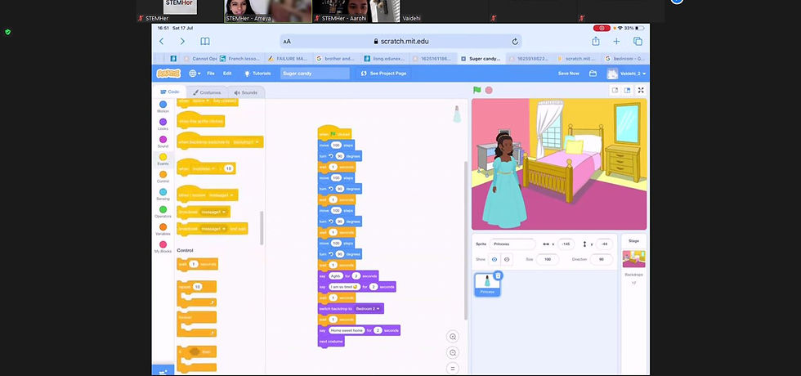Open dropdown on when backdrop switches block
Viewport: 801px width, 376px height.
[247, 141]
